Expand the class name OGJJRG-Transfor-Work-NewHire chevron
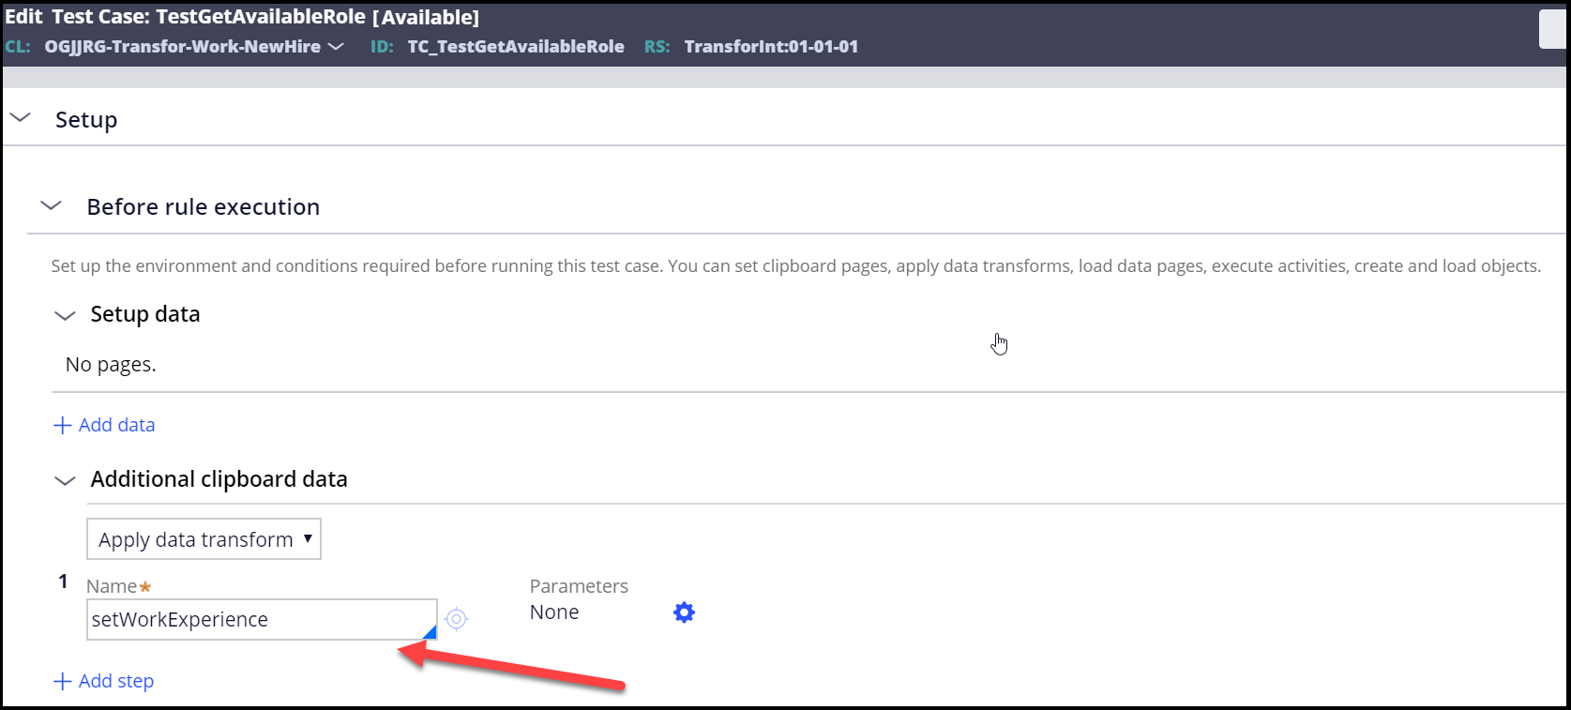The image size is (1571, 710). coord(336,46)
